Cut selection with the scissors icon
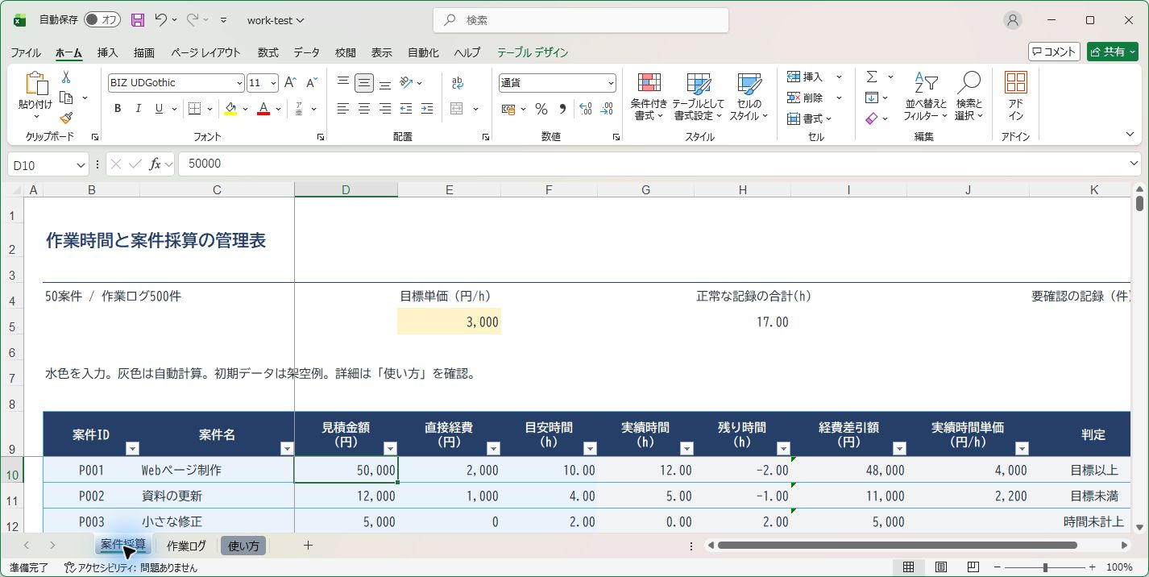The width and height of the screenshot is (1149, 577). [66, 77]
